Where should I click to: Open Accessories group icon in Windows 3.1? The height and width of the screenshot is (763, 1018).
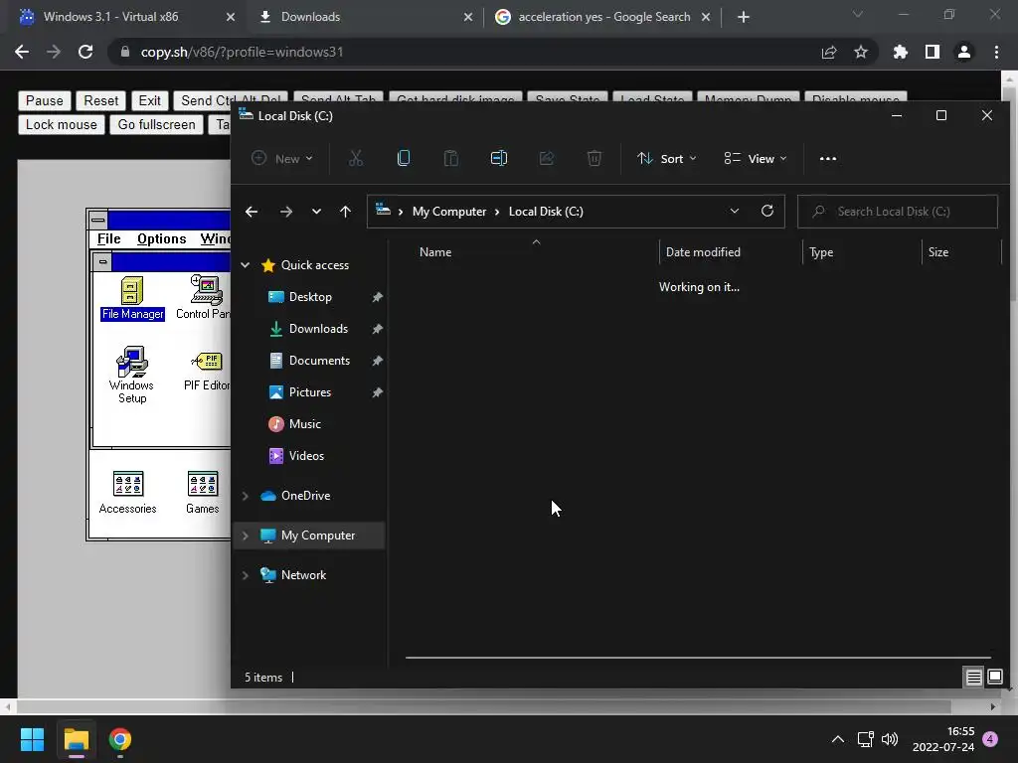pyautogui.click(x=128, y=493)
